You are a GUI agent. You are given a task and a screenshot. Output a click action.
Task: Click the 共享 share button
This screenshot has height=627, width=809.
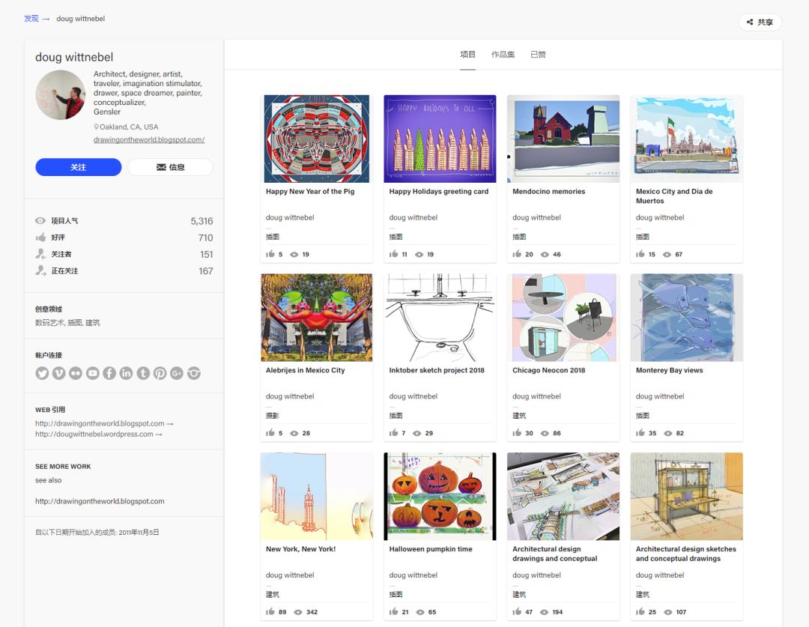[760, 22]
